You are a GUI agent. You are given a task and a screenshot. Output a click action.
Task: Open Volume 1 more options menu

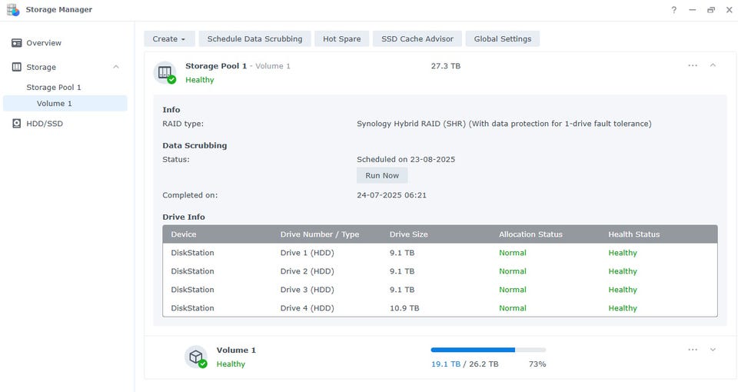coord(693,350)
